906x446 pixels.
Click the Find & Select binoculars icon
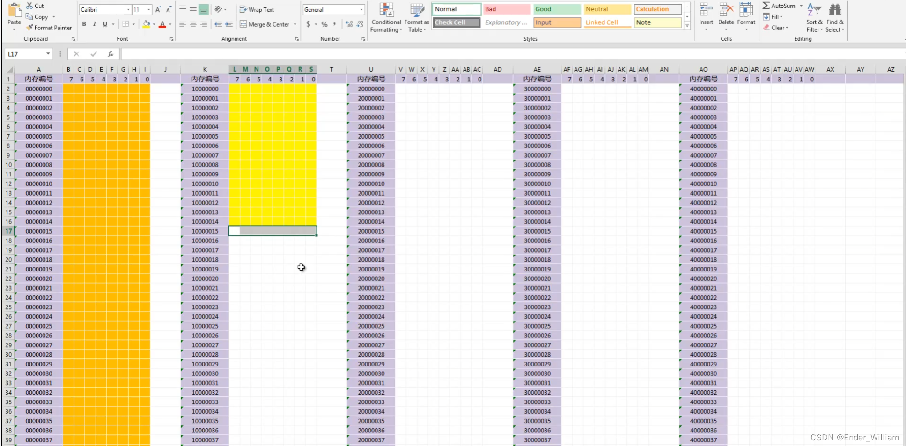coord(835,10)
